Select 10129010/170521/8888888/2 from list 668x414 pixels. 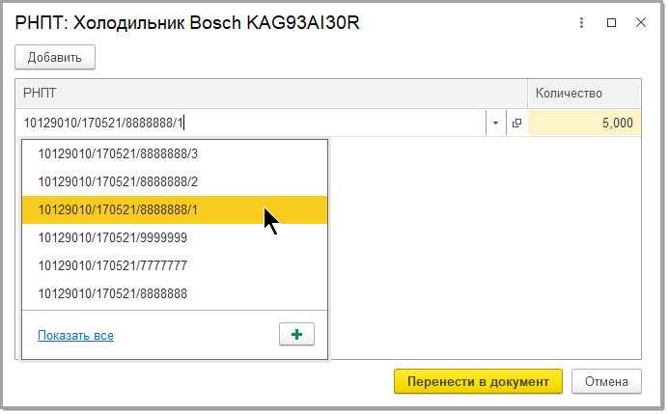point(175,181)
